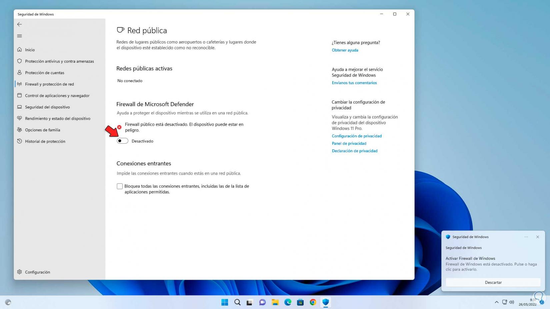This screenshot has height=309, width=550.
Task: Dismiss notification with the Descartar button
Action: (493, 282)
